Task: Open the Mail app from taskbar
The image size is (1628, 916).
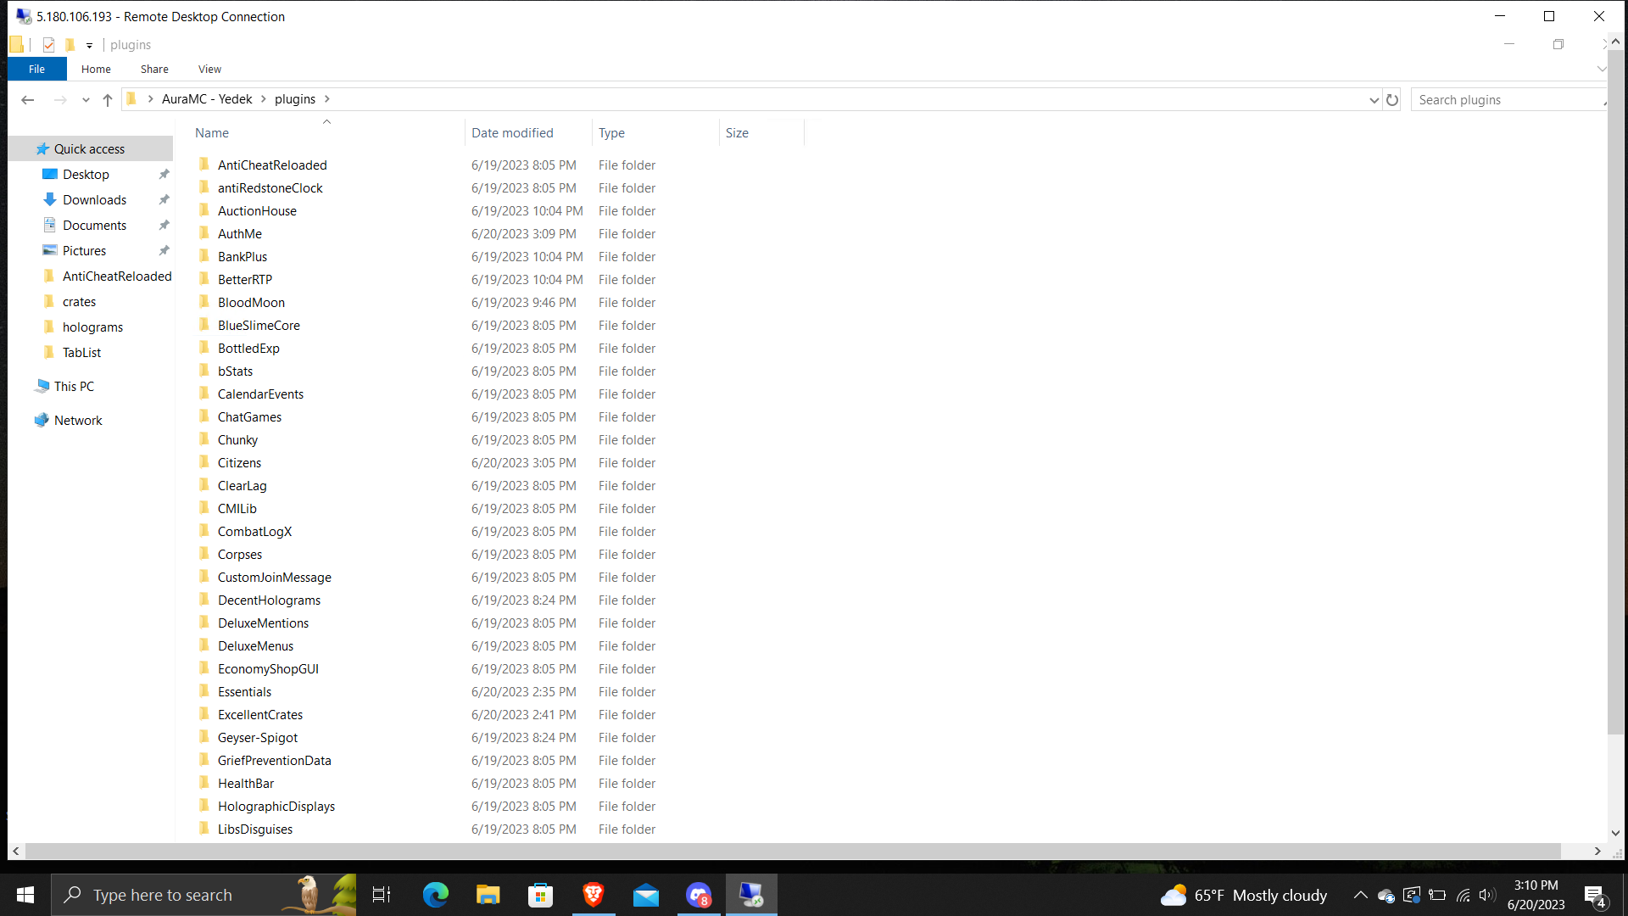Action: click(x=646, y=895)
